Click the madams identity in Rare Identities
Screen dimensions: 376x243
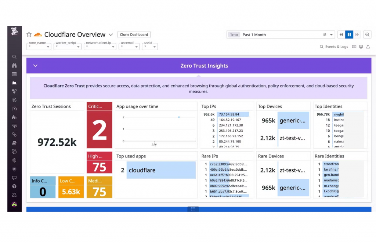(331, 180)
